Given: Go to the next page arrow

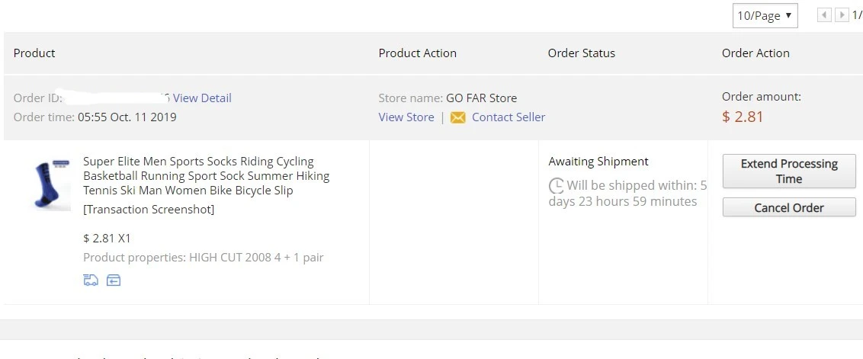Looking at the screenshot, I should [x=842, y=15].
